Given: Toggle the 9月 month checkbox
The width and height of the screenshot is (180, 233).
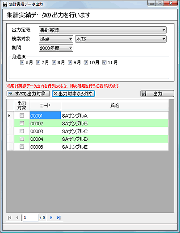Looking at the screenshot, I should (x=70, y=62).
